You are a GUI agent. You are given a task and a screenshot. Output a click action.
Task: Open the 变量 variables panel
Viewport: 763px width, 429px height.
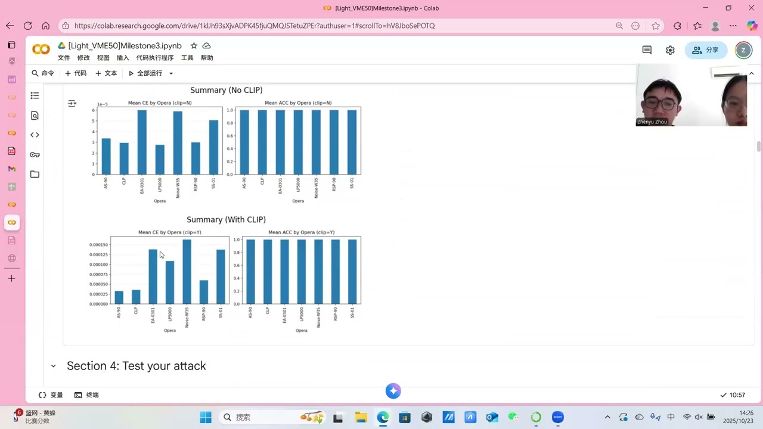[x=51, y=395]
